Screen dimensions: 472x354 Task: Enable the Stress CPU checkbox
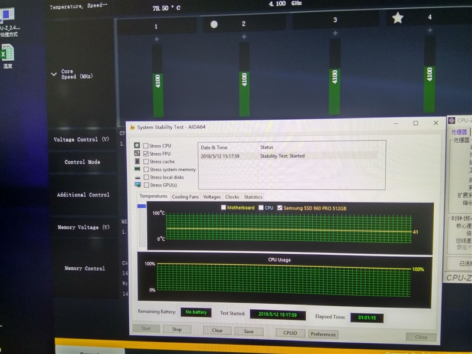coord(146,146)
